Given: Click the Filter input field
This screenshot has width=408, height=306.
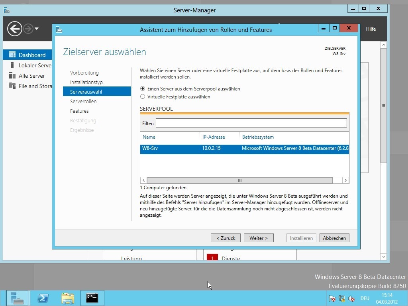Looking at the screenshot, I should (251, 123).
